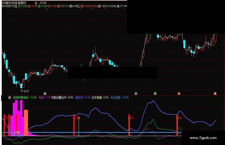Select the 主: 15.08 main indicator value
The height and width of the screenshot is (145, 225).
[x=40, y=3]
